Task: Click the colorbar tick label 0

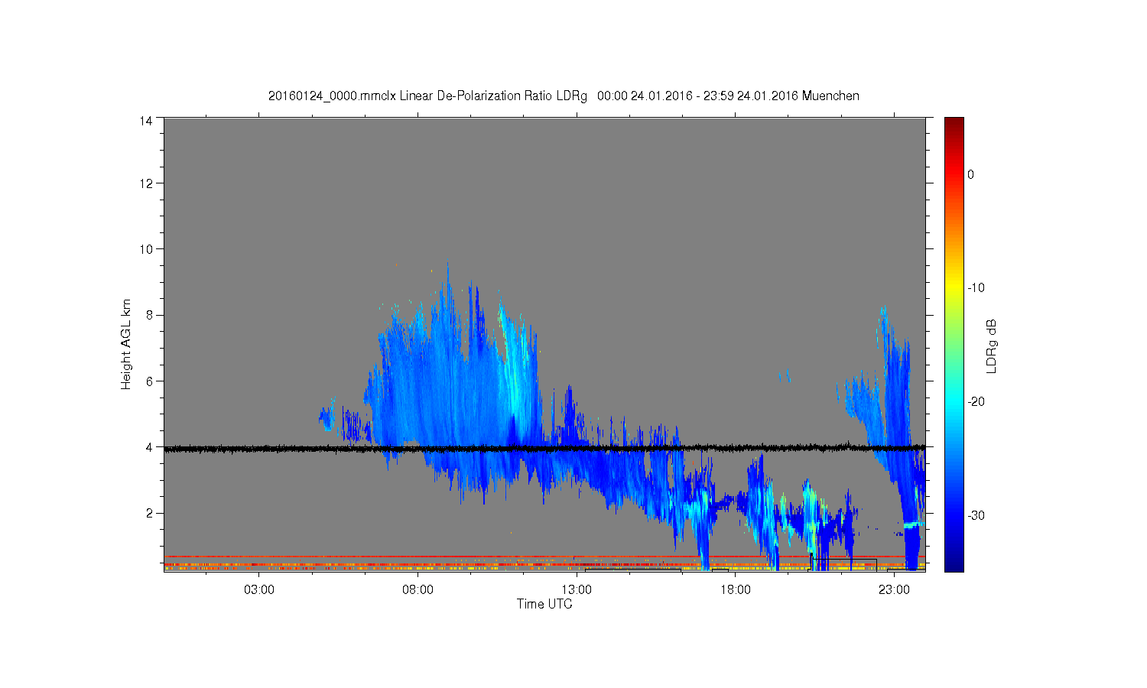Action: (971, 174)
